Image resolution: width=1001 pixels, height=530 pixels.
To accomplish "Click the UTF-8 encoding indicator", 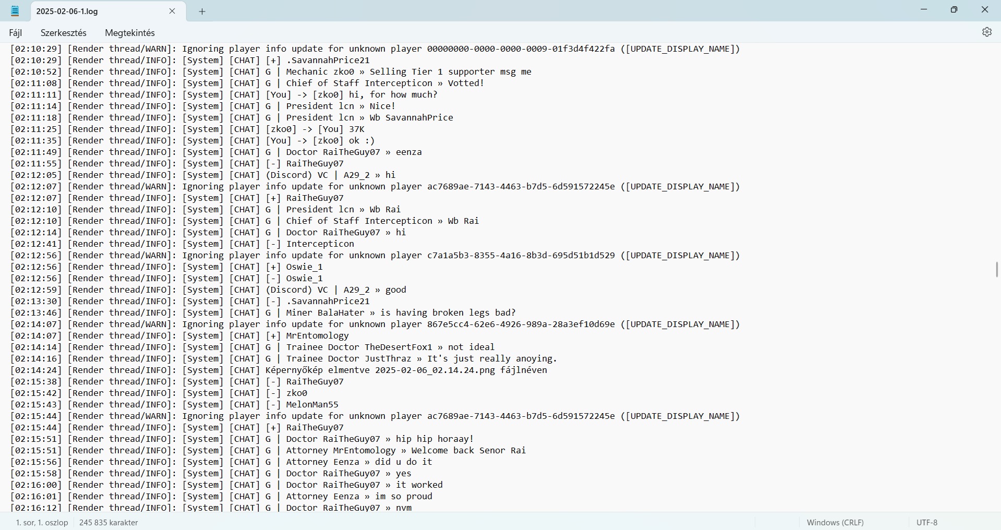I will 927,522.
